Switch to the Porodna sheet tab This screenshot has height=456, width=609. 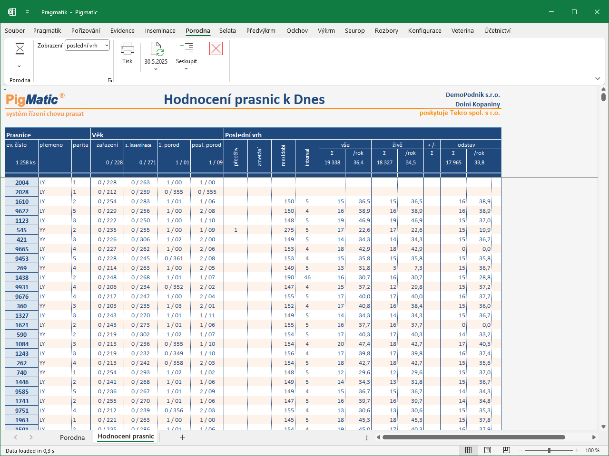(x=72, y=437)
